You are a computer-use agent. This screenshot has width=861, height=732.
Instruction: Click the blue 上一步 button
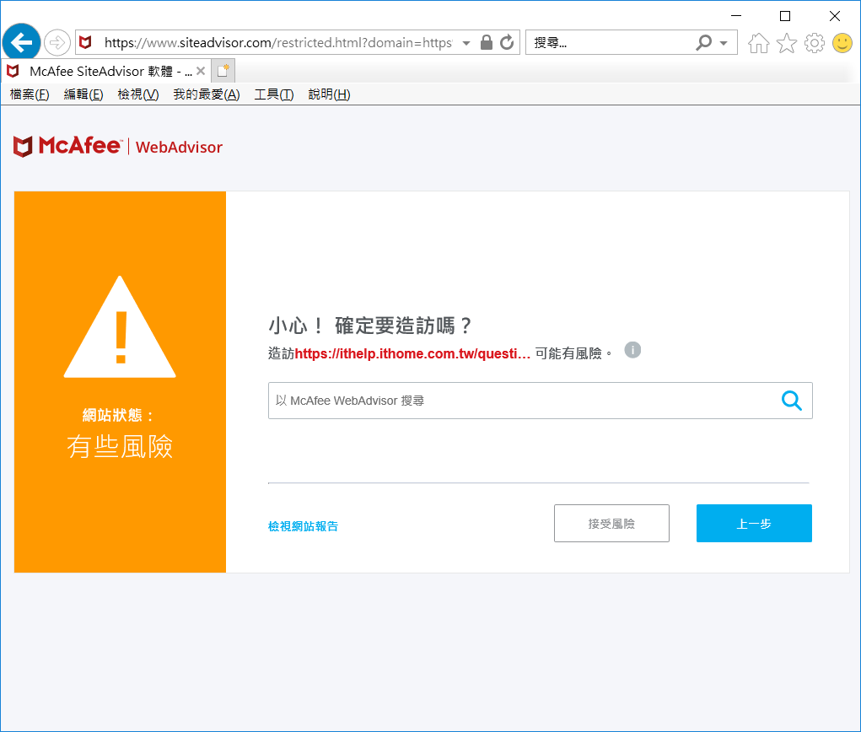tap(754, 524)
